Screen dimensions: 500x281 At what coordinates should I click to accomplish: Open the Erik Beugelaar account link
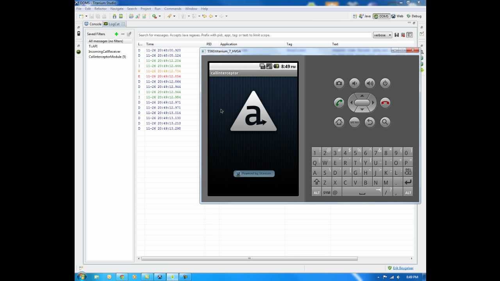click(403, 268)
